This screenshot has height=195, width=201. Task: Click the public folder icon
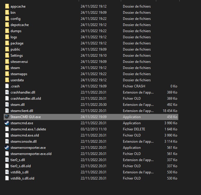7,49
